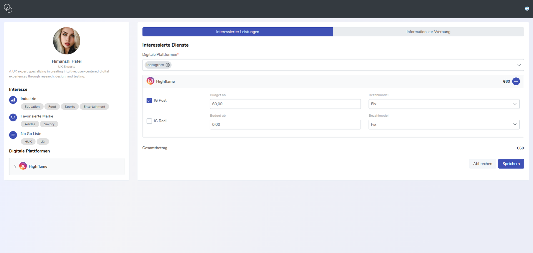The width and height of the screenshot is (533, 253).
Task: Click Himanshi Patel's profile photo
Action: 67,41
